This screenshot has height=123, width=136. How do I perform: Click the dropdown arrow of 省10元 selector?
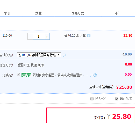pyautogui.click(x=59, y=55)
